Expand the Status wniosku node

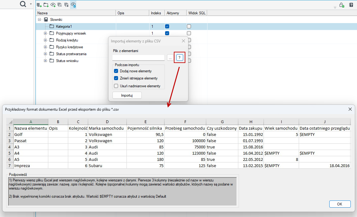pyautogui.click(x=45, y=60)
